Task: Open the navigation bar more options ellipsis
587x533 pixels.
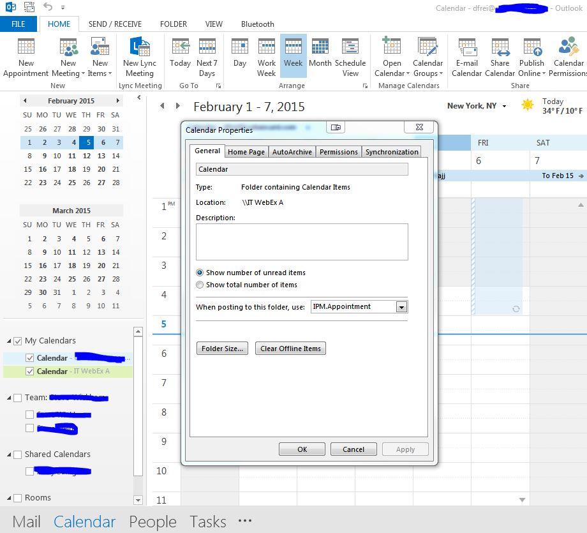Action: coord(245,521)
